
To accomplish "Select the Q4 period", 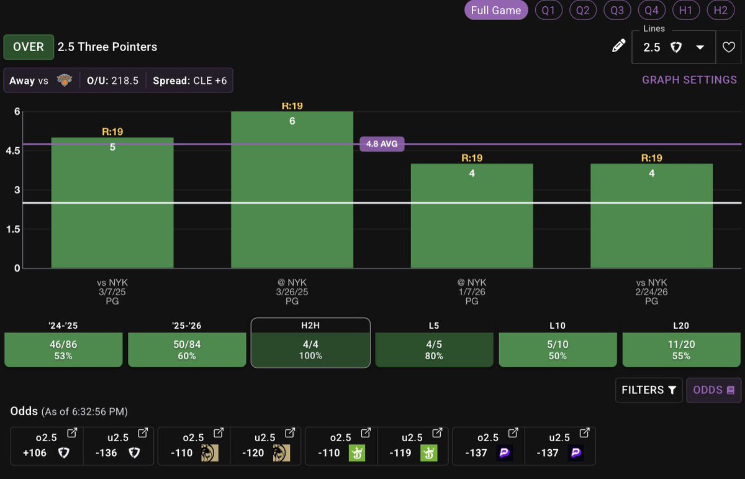I will [652, 10].
